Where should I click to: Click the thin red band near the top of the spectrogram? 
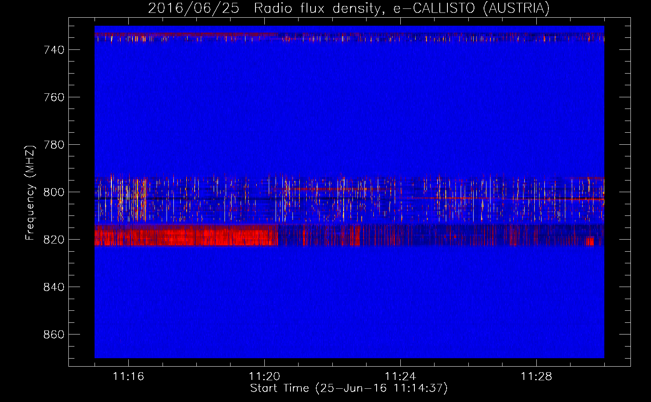(x=349, y=37)
